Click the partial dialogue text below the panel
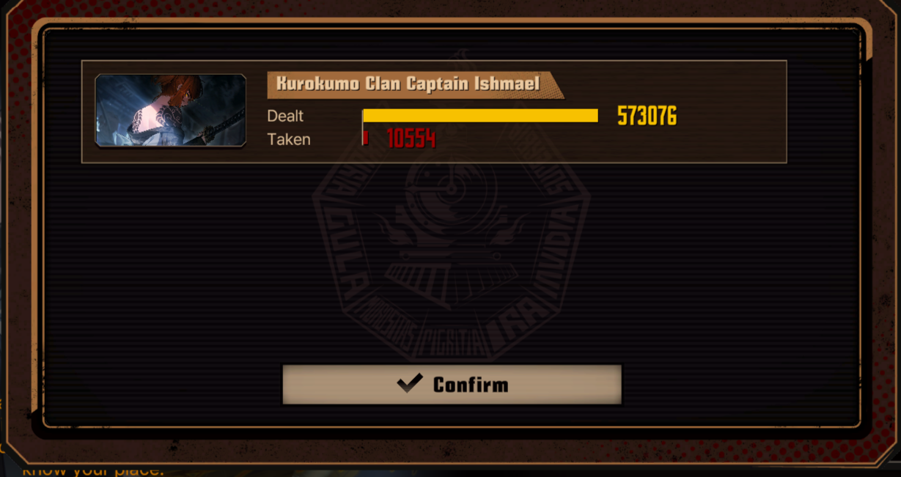The width and height of the screenshot is (901, 477). tap(93, 470)
